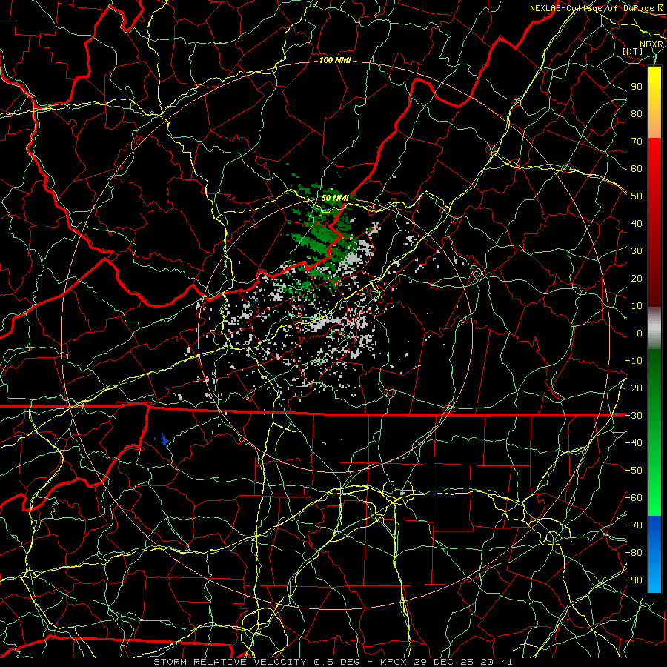This screenshot has width=667, height=667.
Task: Click the "-40" scale value
Action: coord(634,443)
